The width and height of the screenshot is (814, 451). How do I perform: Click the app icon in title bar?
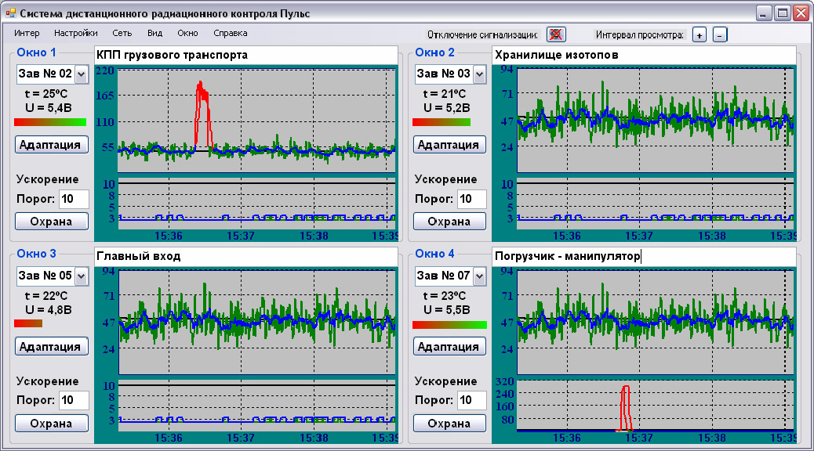click(10, 13)
